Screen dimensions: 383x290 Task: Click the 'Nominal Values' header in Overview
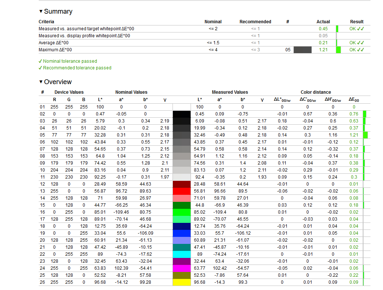pyautogui.click(x=131, y=92)
